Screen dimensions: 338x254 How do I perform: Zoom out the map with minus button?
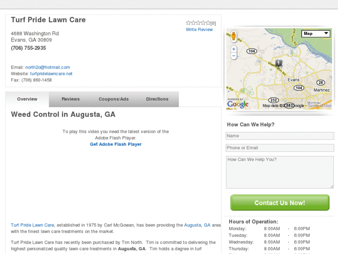coord(234,56)
